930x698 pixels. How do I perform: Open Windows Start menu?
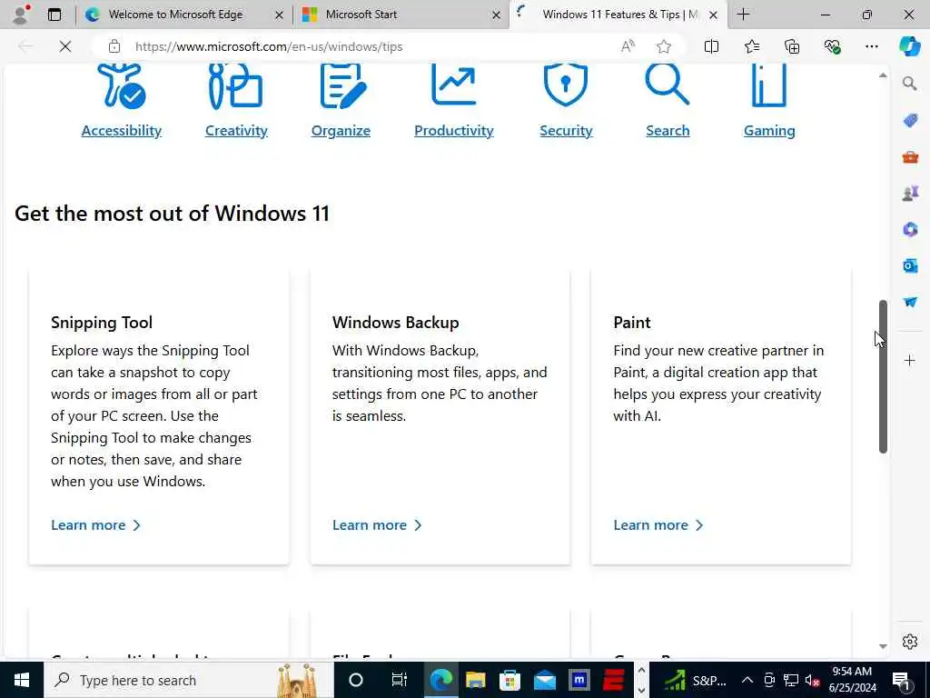(22, 680)
